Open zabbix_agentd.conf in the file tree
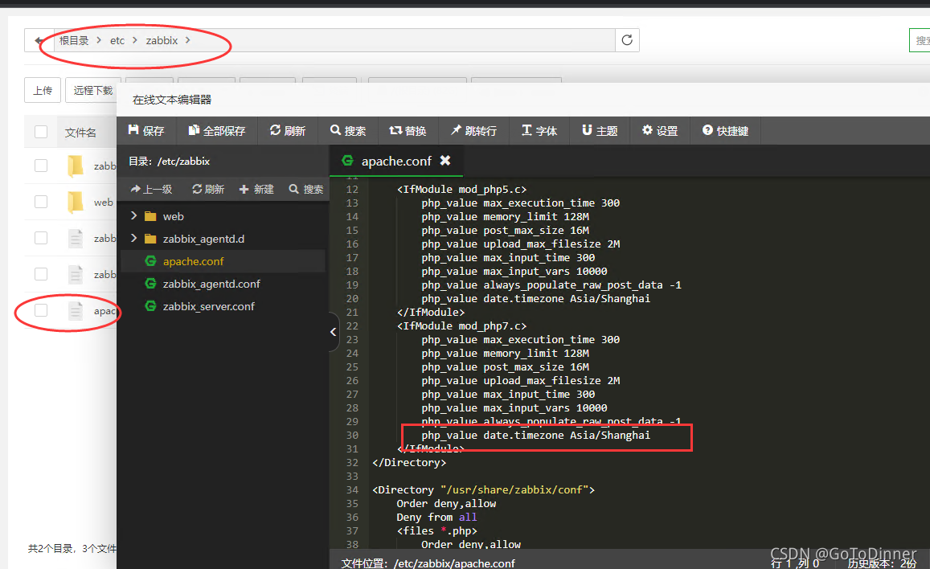 [223, 284]
